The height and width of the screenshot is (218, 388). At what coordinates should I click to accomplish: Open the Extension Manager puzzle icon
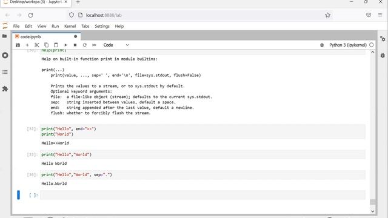[5, 89]
